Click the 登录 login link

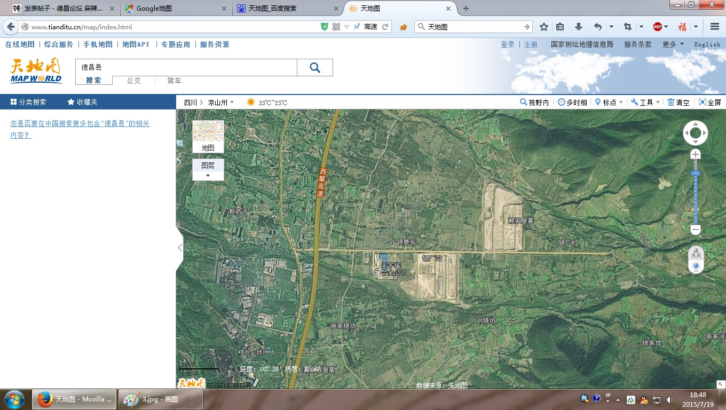(x=508, y=44)
